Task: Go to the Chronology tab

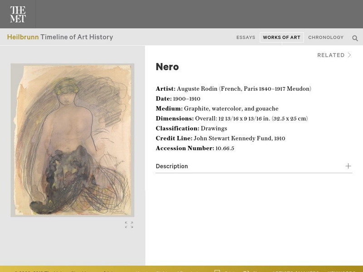Action: coord(326,38)
